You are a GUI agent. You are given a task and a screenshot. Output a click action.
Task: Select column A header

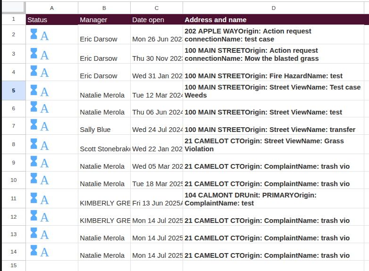[52, 8]
